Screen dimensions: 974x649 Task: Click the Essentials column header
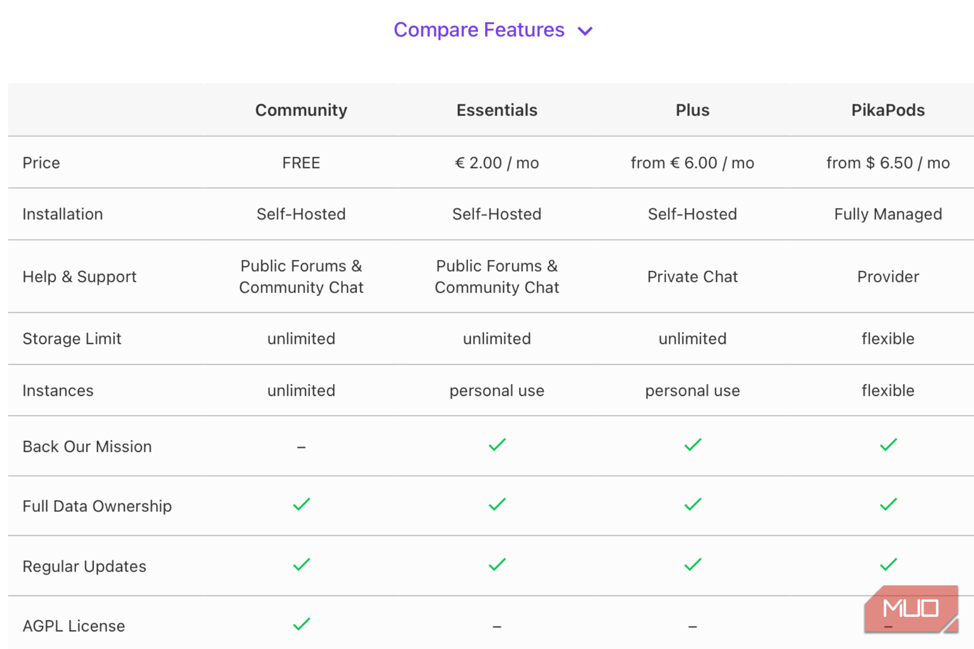point(497,110)
